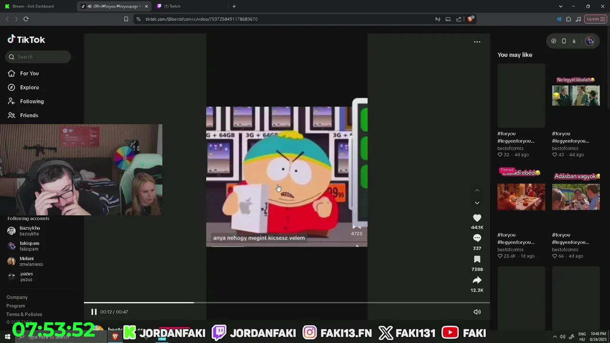Close the TikTok browser tab

click(x=146, y=6)
